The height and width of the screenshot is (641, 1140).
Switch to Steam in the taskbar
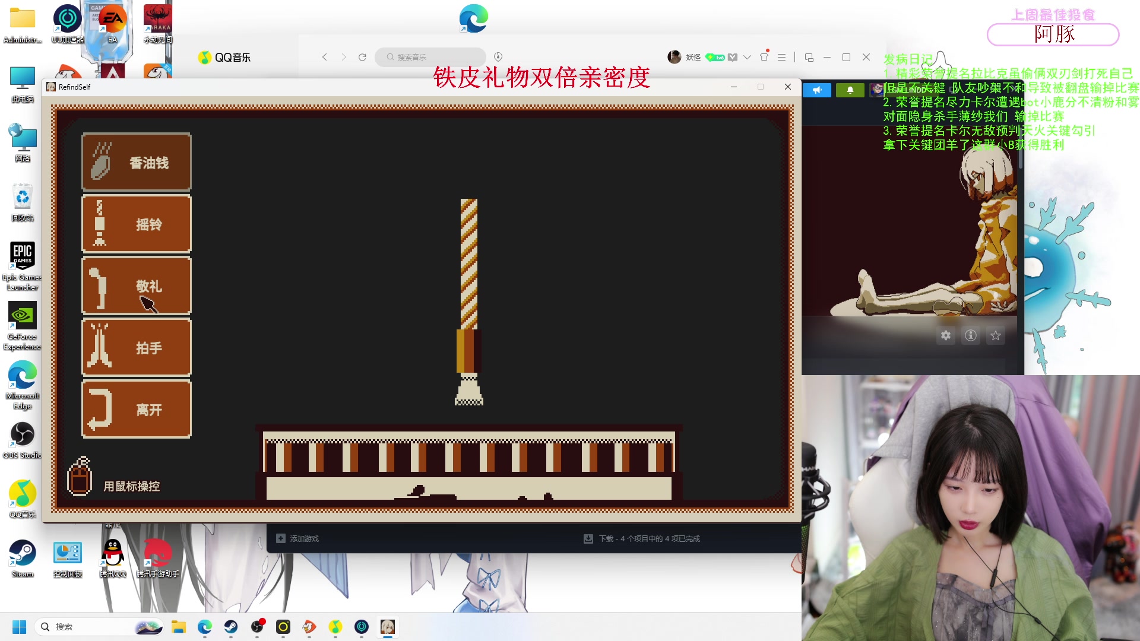click(231, 627)
